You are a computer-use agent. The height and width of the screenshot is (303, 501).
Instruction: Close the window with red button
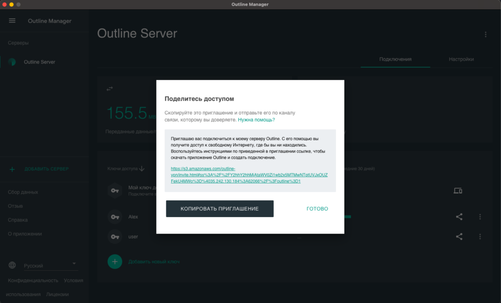point(4,4)
